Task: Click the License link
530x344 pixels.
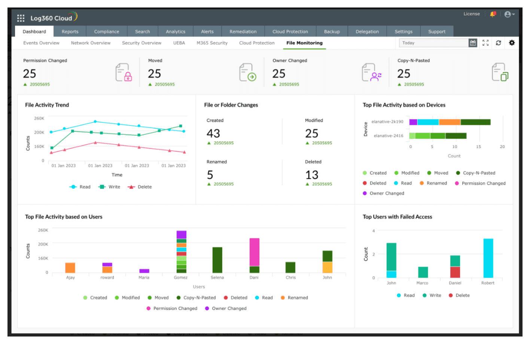Action: point(472,14)
